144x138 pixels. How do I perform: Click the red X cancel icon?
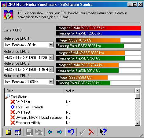[x=91, y=132]
